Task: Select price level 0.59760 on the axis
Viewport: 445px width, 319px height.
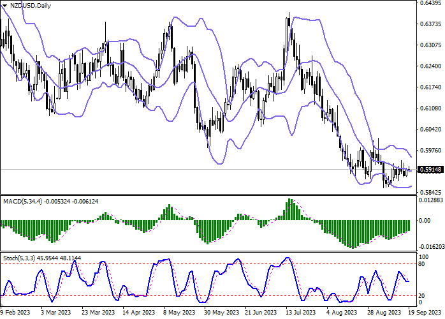Action: pos(430,150)
